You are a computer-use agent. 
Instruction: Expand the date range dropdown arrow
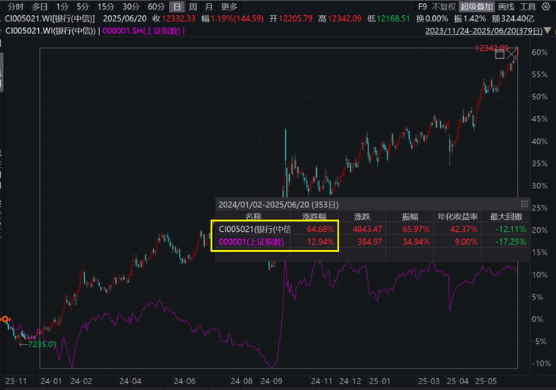547,31
